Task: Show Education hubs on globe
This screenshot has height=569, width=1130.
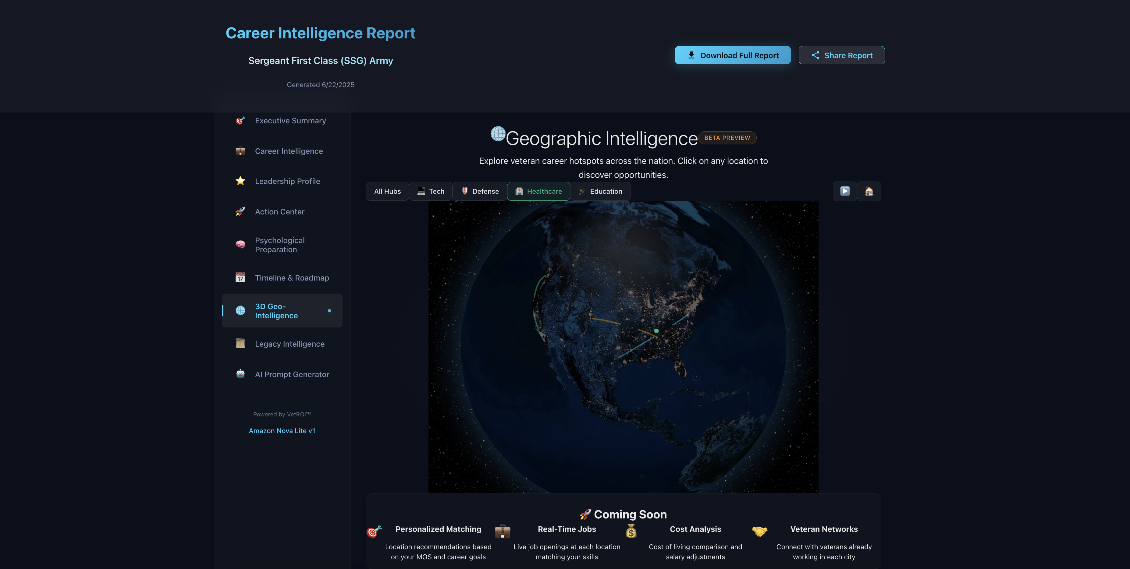Action: 600,191
